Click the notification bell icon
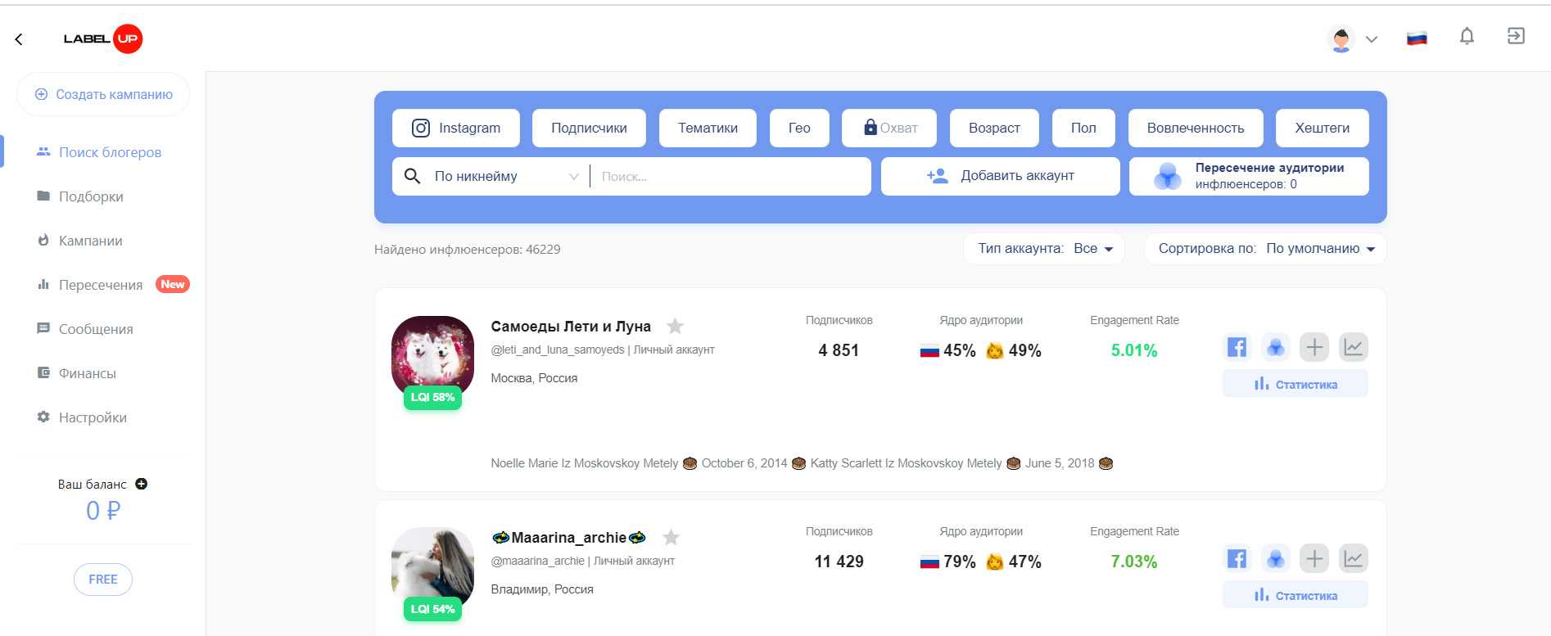This screenshot has height=636, width=1551. (1467, 37)
